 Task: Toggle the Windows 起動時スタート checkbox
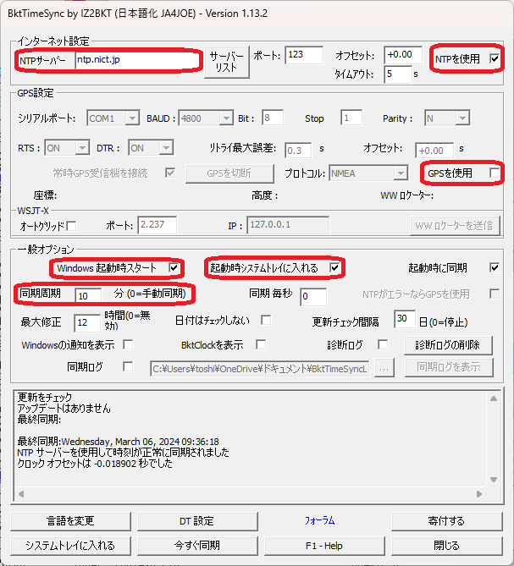coord(174,268)
